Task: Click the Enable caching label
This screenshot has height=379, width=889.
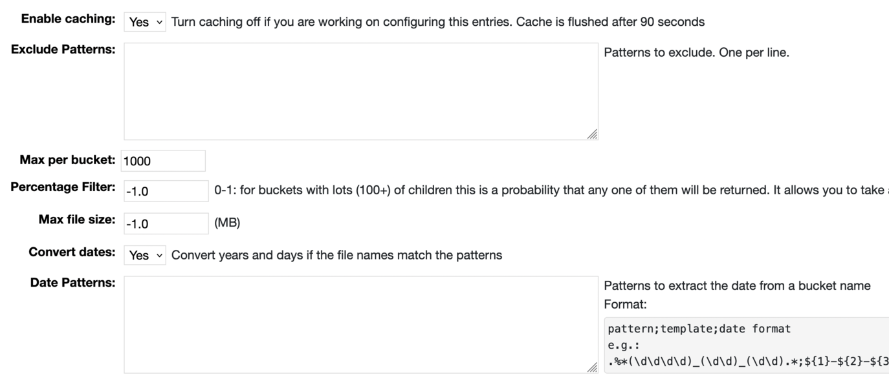Action: coord(68,19)
